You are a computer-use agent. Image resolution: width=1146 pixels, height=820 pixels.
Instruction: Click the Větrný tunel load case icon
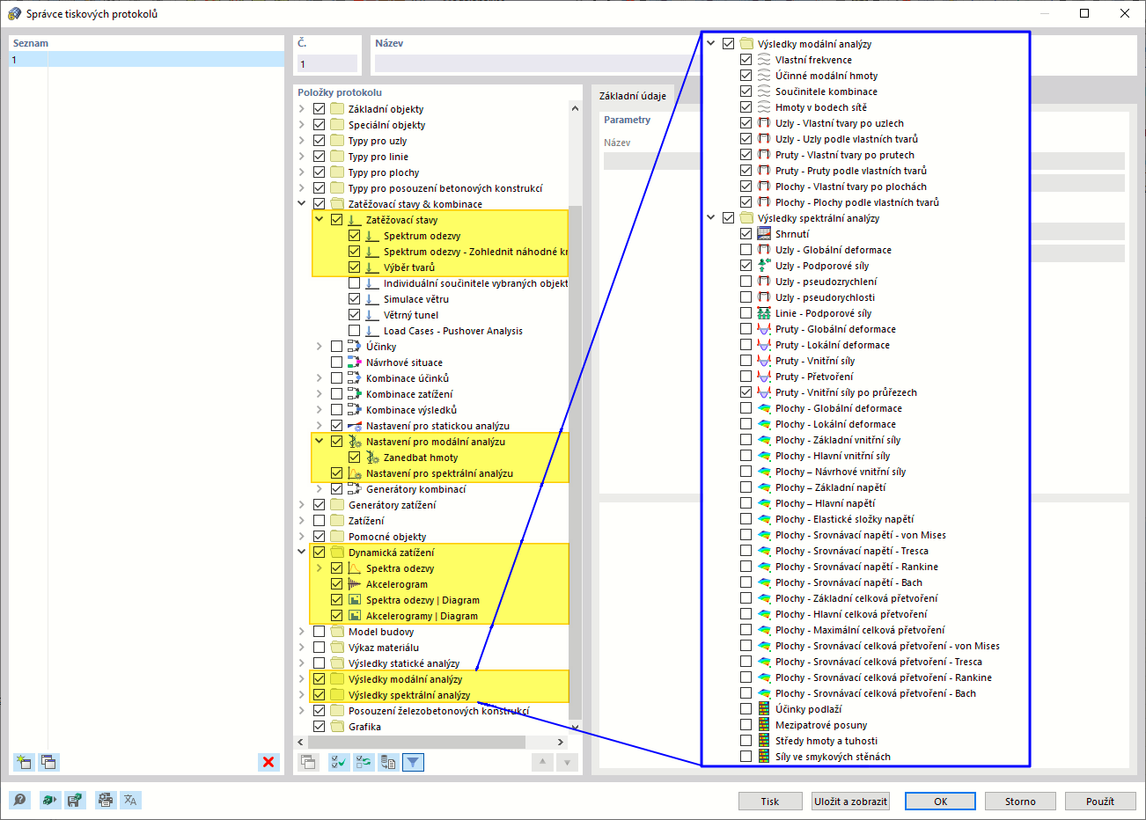pyautogui.click(x=372, y=315)
